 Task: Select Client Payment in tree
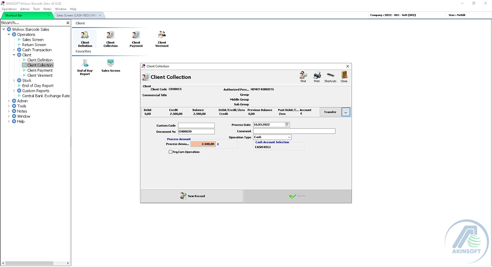(40, 70)
